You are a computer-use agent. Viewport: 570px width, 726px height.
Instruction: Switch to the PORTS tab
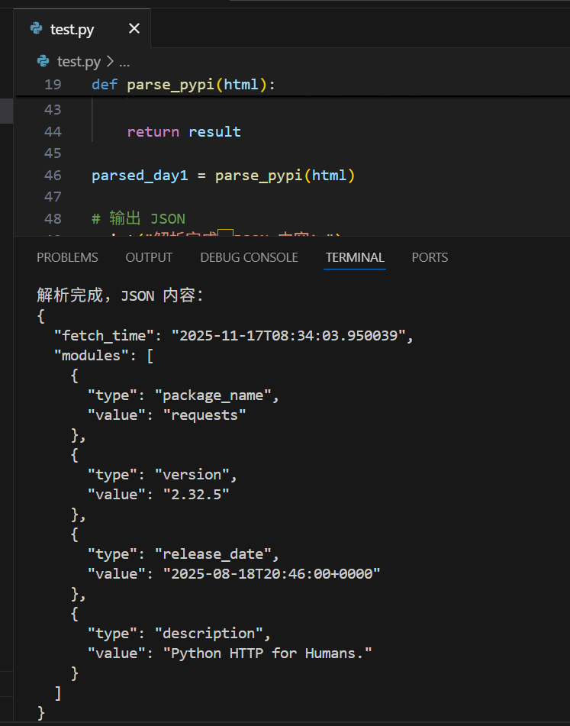(430, 257)
